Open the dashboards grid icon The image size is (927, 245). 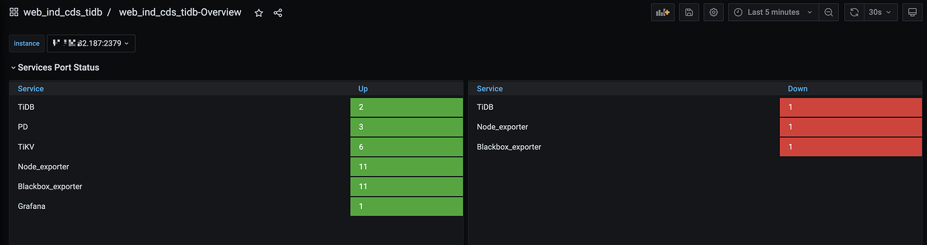(x=13, y=13)
